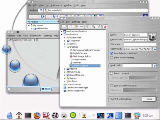Click the Comment input field
Viewport: 160px width, 120px height.
pyautogui.click(x=140, y=44)
